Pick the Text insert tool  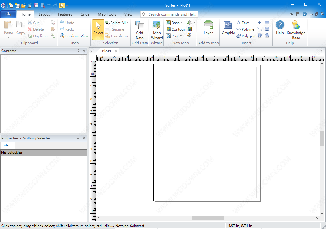pyautogui.click(x=243, y=23)
